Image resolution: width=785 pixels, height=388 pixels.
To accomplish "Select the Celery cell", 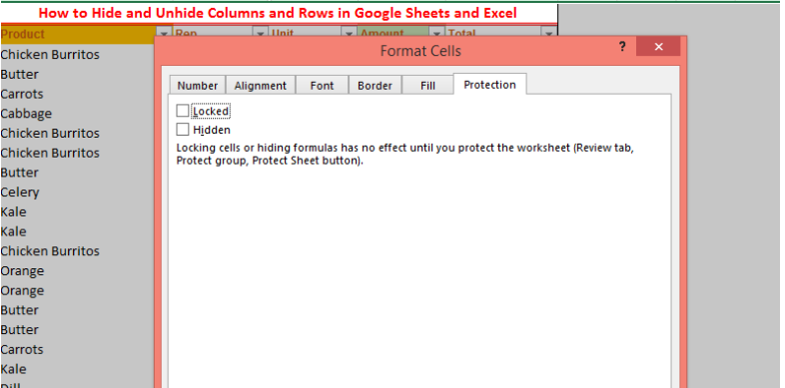I will pyautogui.click(x=78, y=192).
